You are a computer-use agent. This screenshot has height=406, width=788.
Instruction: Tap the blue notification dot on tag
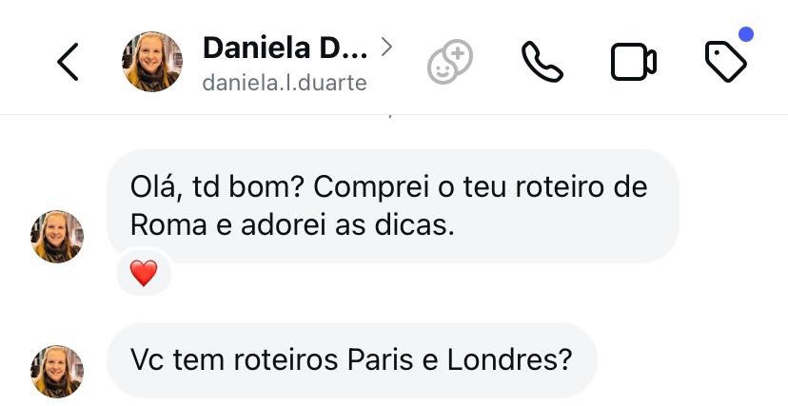746,35
